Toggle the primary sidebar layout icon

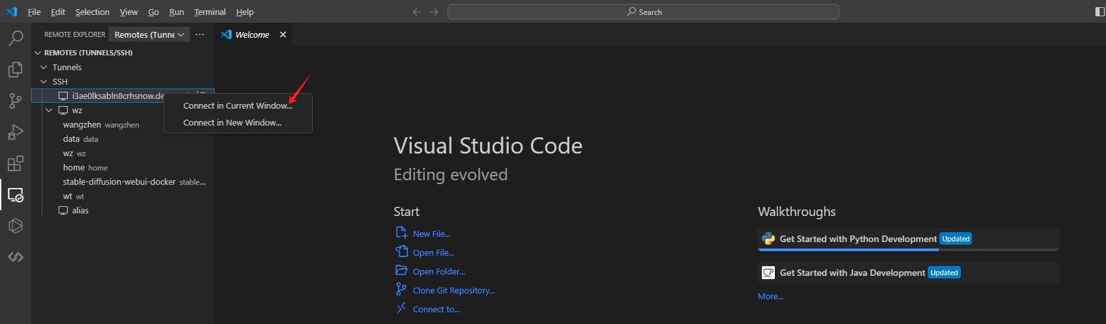1100,12
